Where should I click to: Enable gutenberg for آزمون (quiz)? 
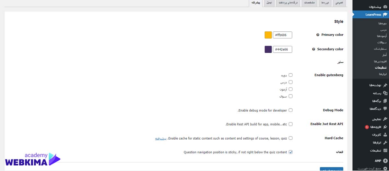(290, 89)
